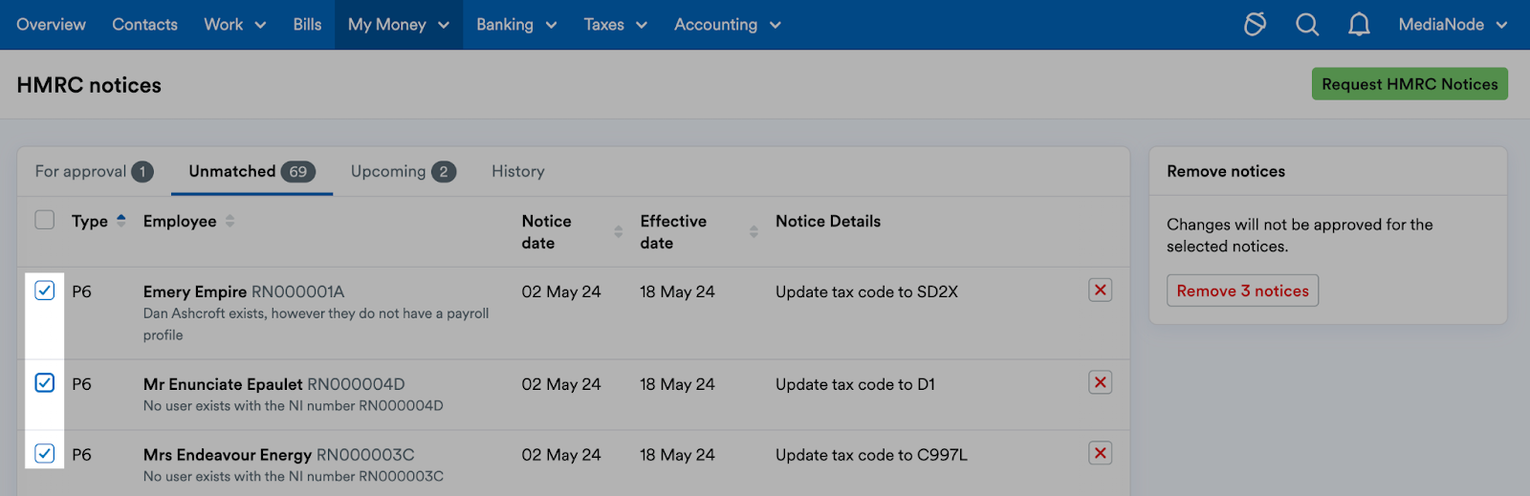Switch to the For approval tab

(x=94, y=171)
